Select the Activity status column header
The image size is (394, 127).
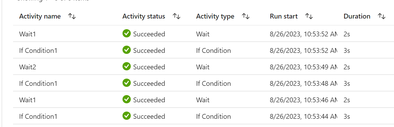click(144, 16)
